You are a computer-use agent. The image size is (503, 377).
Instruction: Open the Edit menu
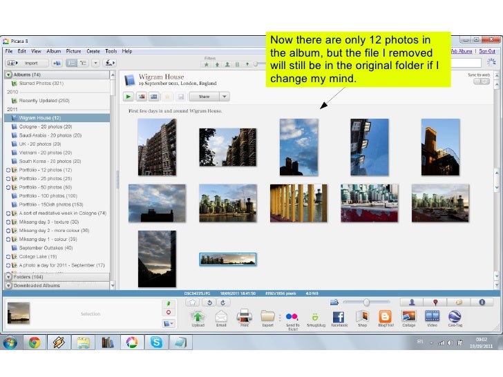point(22,51)
